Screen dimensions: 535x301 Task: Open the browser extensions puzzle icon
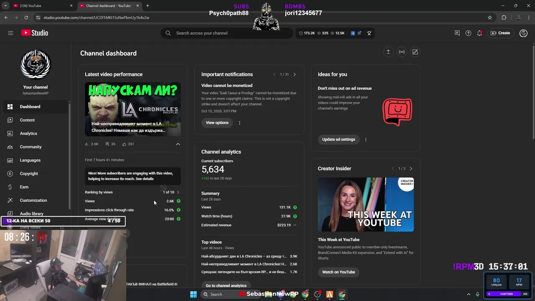pyautogui.click(x=504, y=18)
